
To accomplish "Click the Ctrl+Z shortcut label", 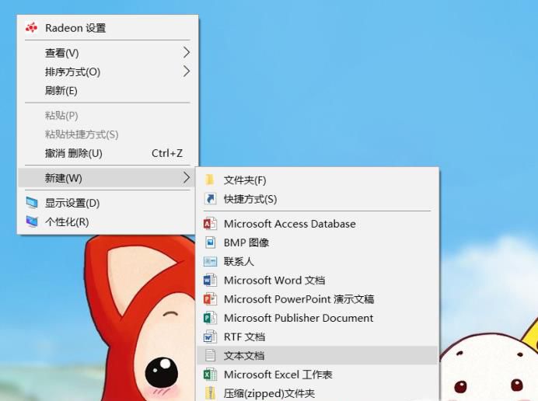I will tap(167, 153).
